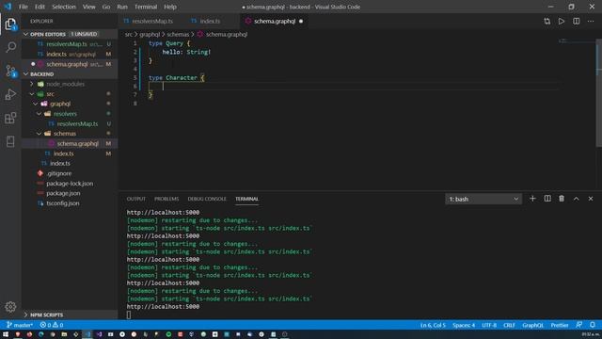Open .gitignore in file tree
602x339 pixels.
[70, 173]
